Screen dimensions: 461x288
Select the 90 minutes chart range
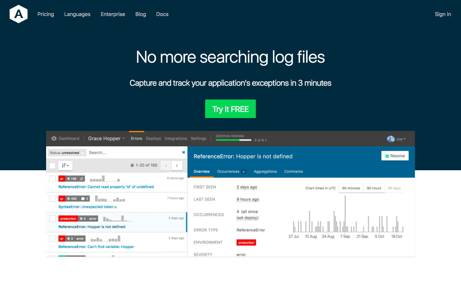tap(351, 188)
